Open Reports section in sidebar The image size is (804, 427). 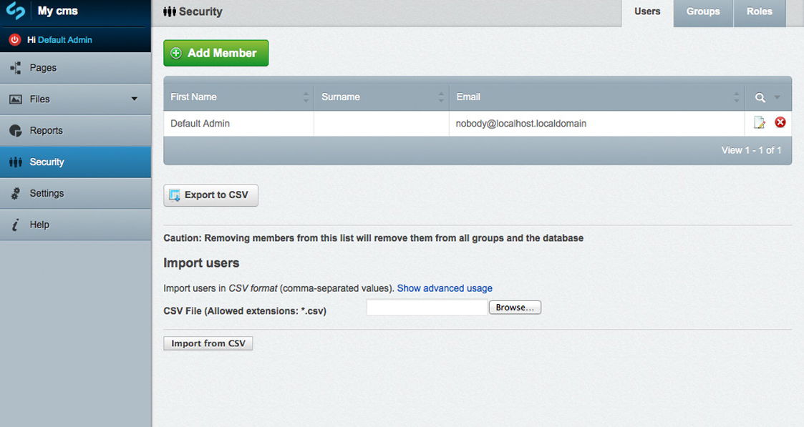click(x=75, y=131)
